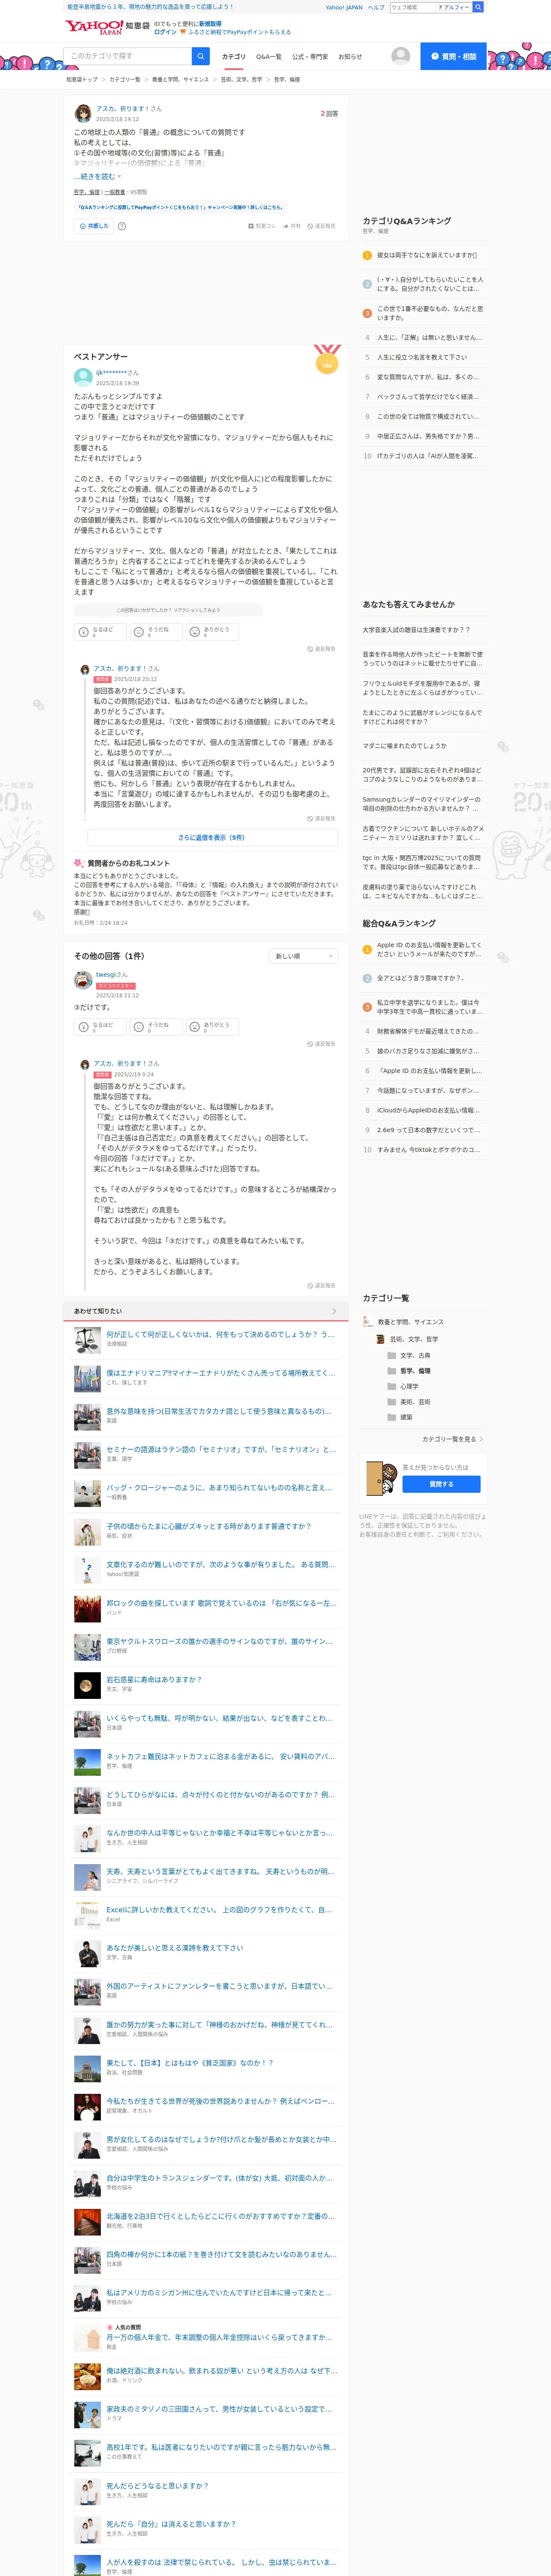This screenshot has height=2576, width=551.
Task: Open the 新しい順 sort dropdown
Action: click(x=304, y=956)
